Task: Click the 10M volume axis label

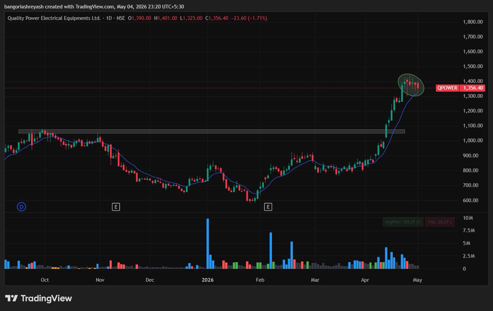Action: click(467, 218)
